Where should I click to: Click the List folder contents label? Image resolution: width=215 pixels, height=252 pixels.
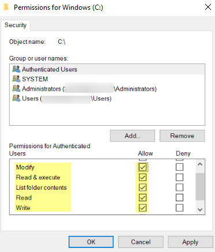pos(41,187)
